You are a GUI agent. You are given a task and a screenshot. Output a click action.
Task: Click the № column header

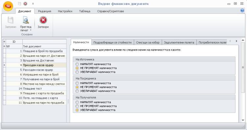(14, 46)
